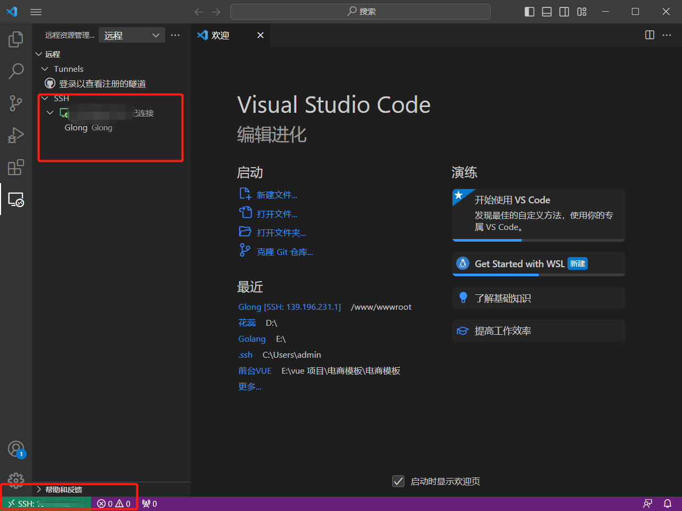Click the lightbulb icon on 了解基础知识

[x=463, y=298]
